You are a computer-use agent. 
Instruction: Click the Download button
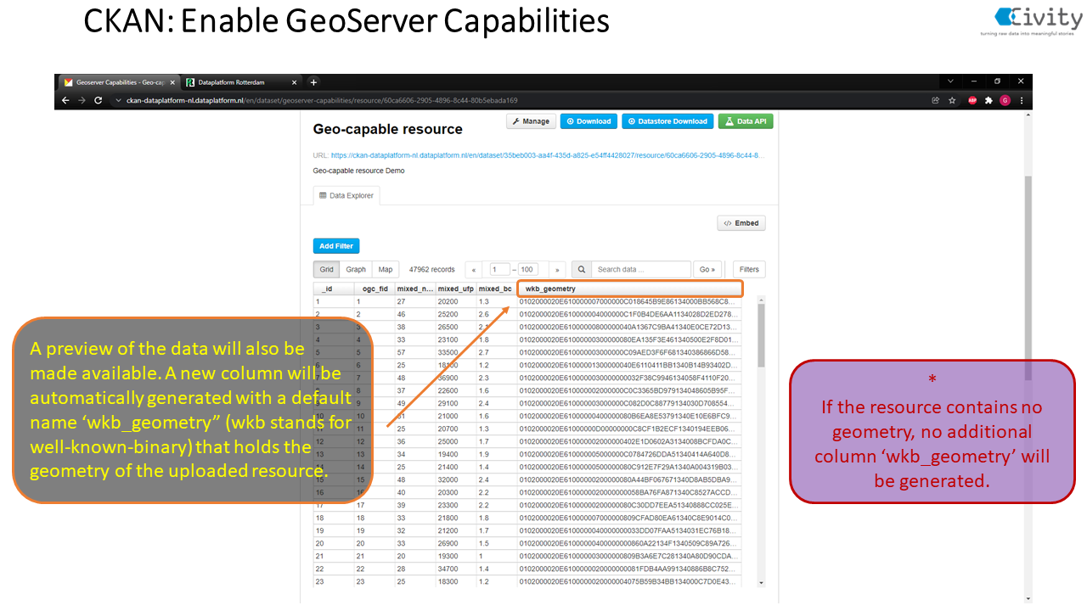point(589,121)
